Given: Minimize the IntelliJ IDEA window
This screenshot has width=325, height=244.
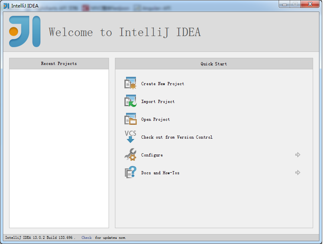Looking at the screenshot, I should 285,4.
